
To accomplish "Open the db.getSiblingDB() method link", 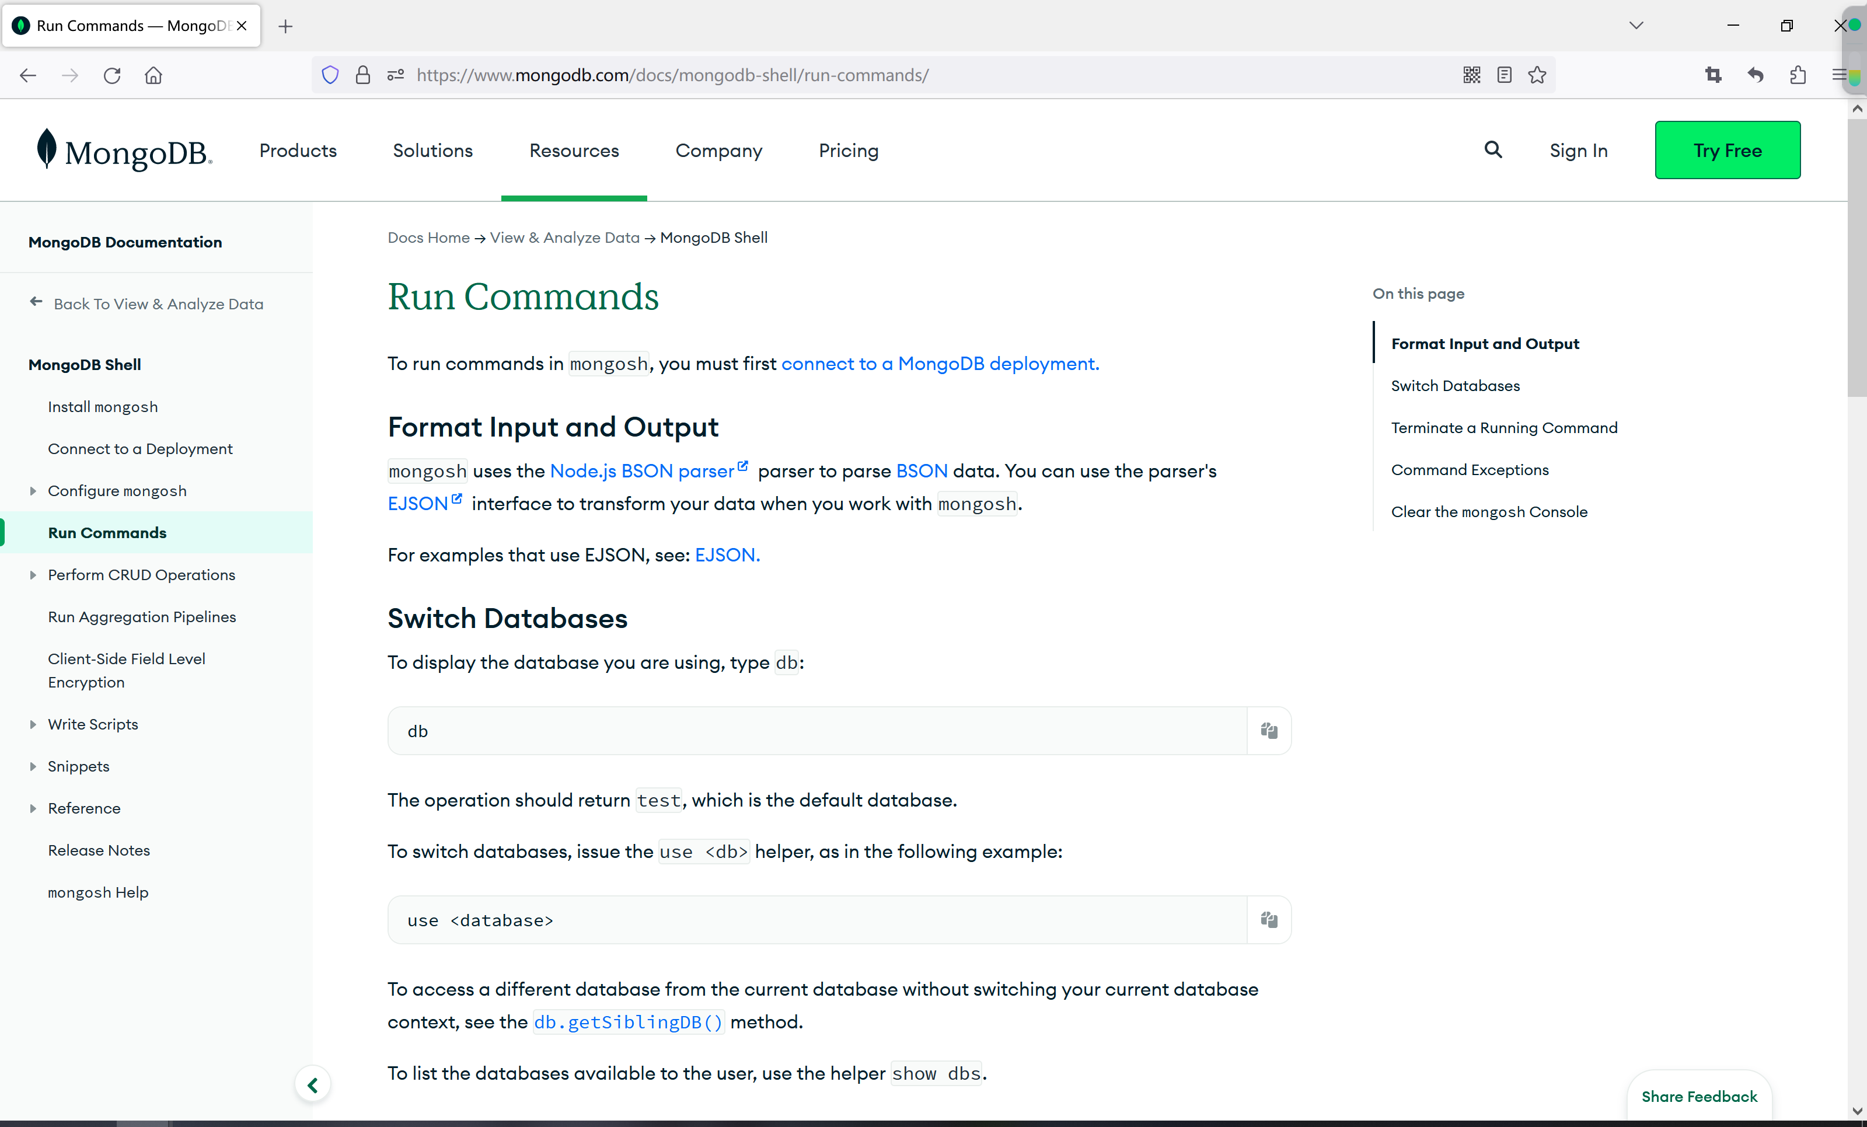I will (x=629, y=1023).
